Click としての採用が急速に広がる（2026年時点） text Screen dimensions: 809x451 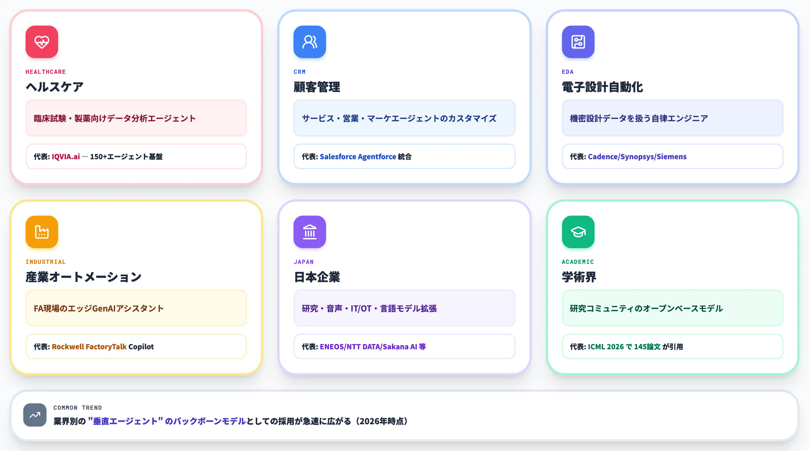(x=327, y=421)
